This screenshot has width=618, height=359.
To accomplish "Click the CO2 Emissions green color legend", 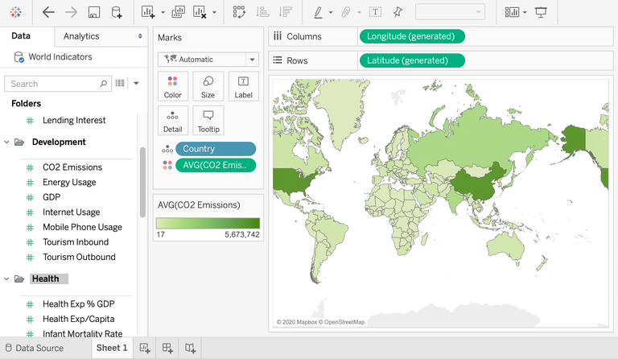I will (x=208, y=223).
